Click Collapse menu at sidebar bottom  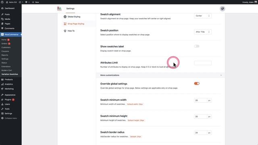tap(11, 118)
